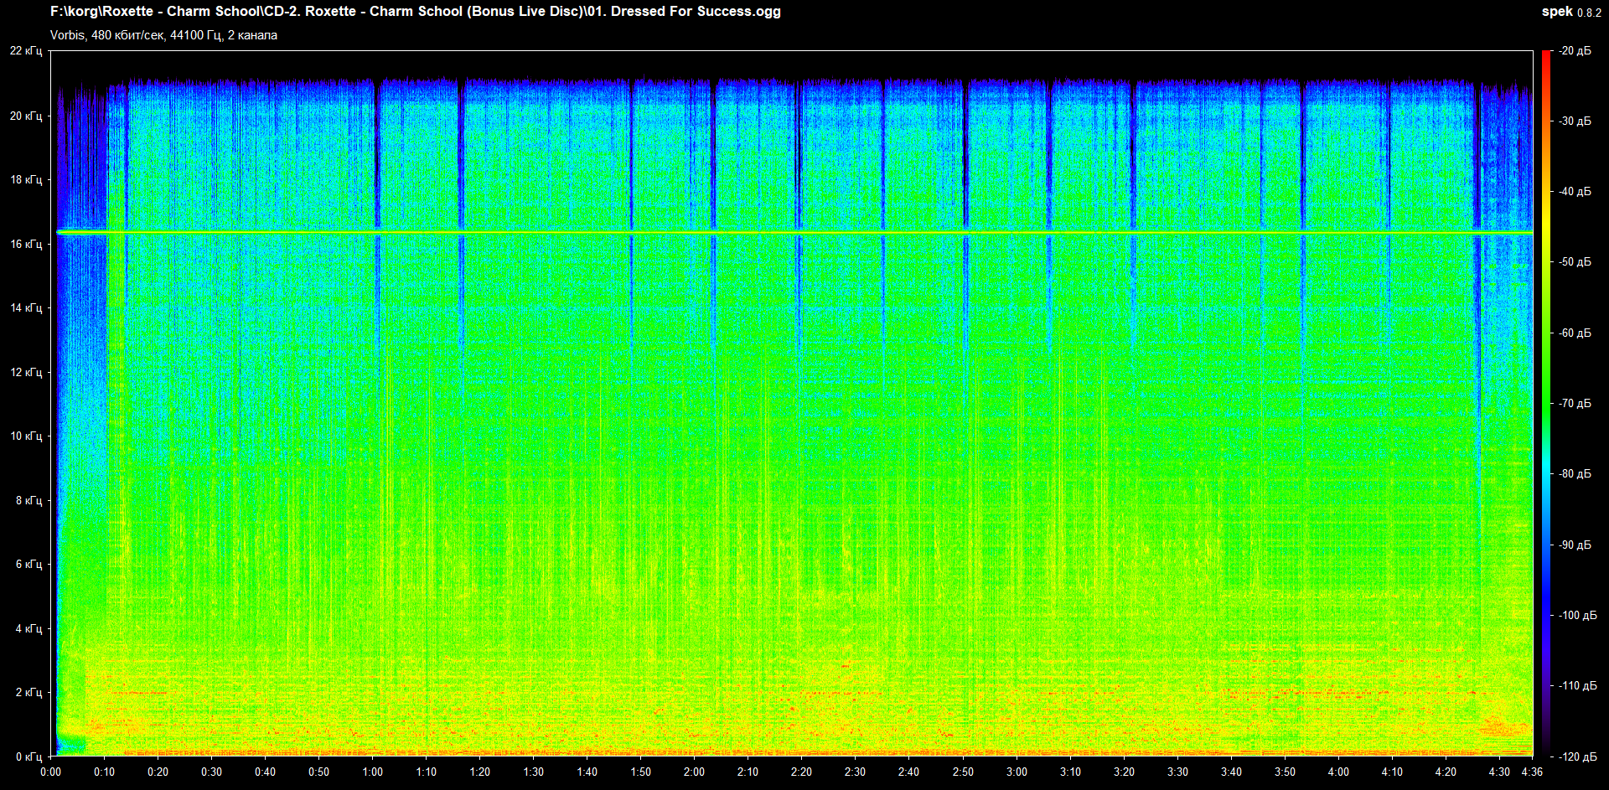
Task: Click the Vorbis codec info line
Action: pyautogui.click(x=163, y=35)
